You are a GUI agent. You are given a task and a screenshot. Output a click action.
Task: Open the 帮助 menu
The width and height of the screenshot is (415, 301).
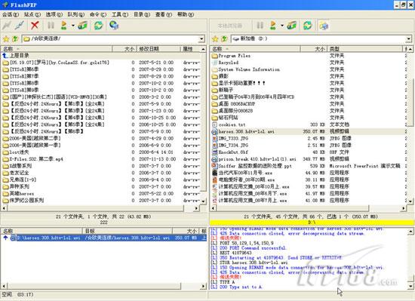tap(186, 14)
